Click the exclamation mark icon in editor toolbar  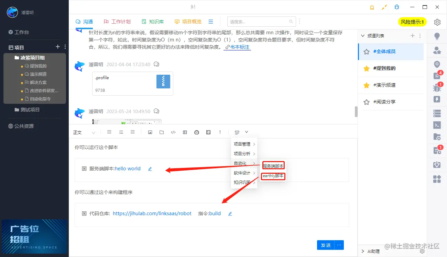pos(220,132)
